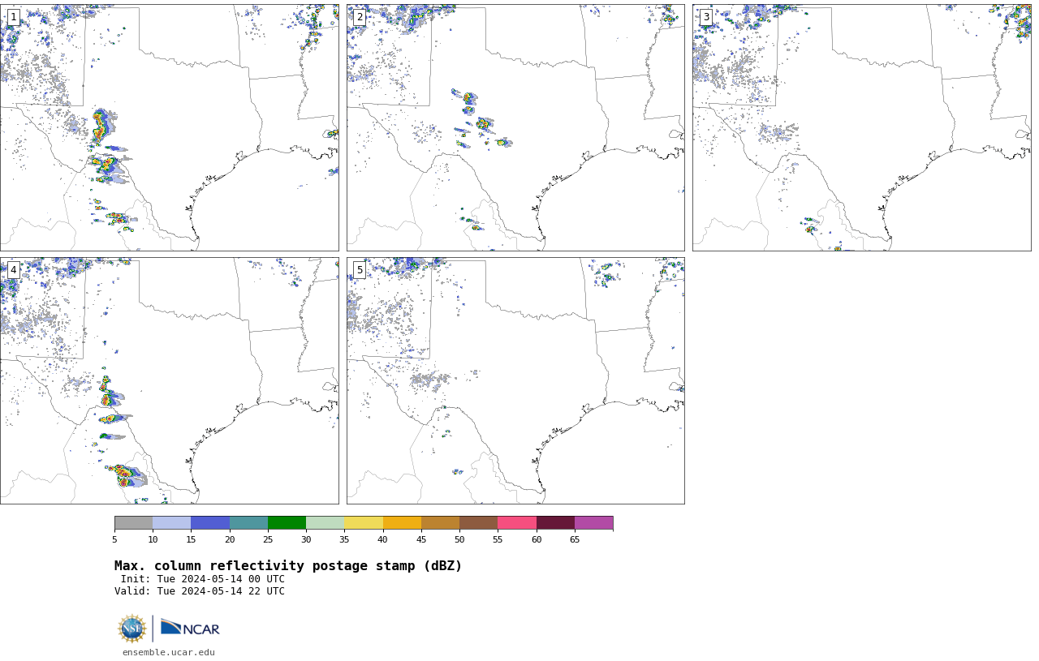
Task: Click the panel number 5 label
Action: (x=360, y=270)
